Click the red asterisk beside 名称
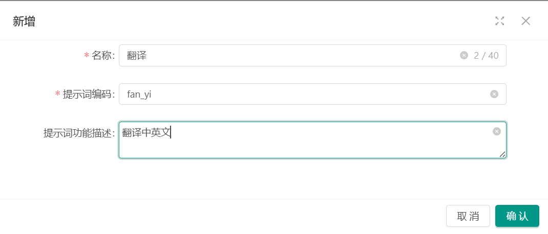This screenshot has height=234, width=548. [87, 56]
